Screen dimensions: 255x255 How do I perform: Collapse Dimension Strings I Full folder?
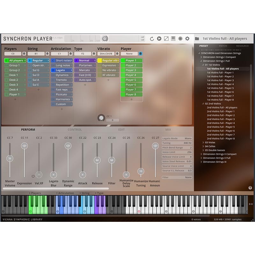201,61
